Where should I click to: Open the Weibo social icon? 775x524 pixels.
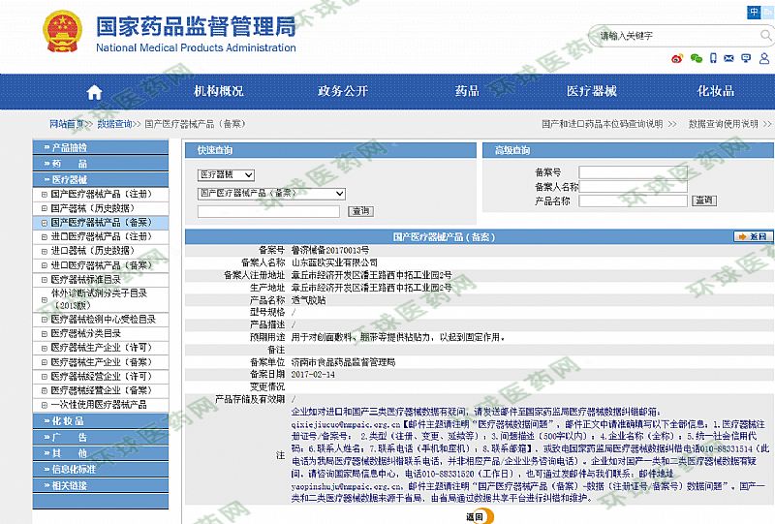tap(677, 58)
